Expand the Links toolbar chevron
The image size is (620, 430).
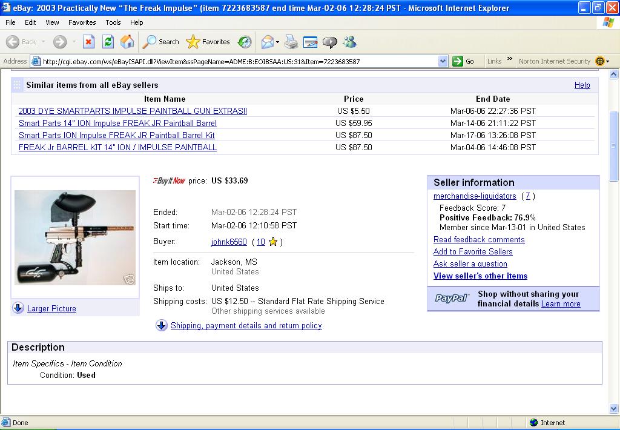(x=510, y=59)
